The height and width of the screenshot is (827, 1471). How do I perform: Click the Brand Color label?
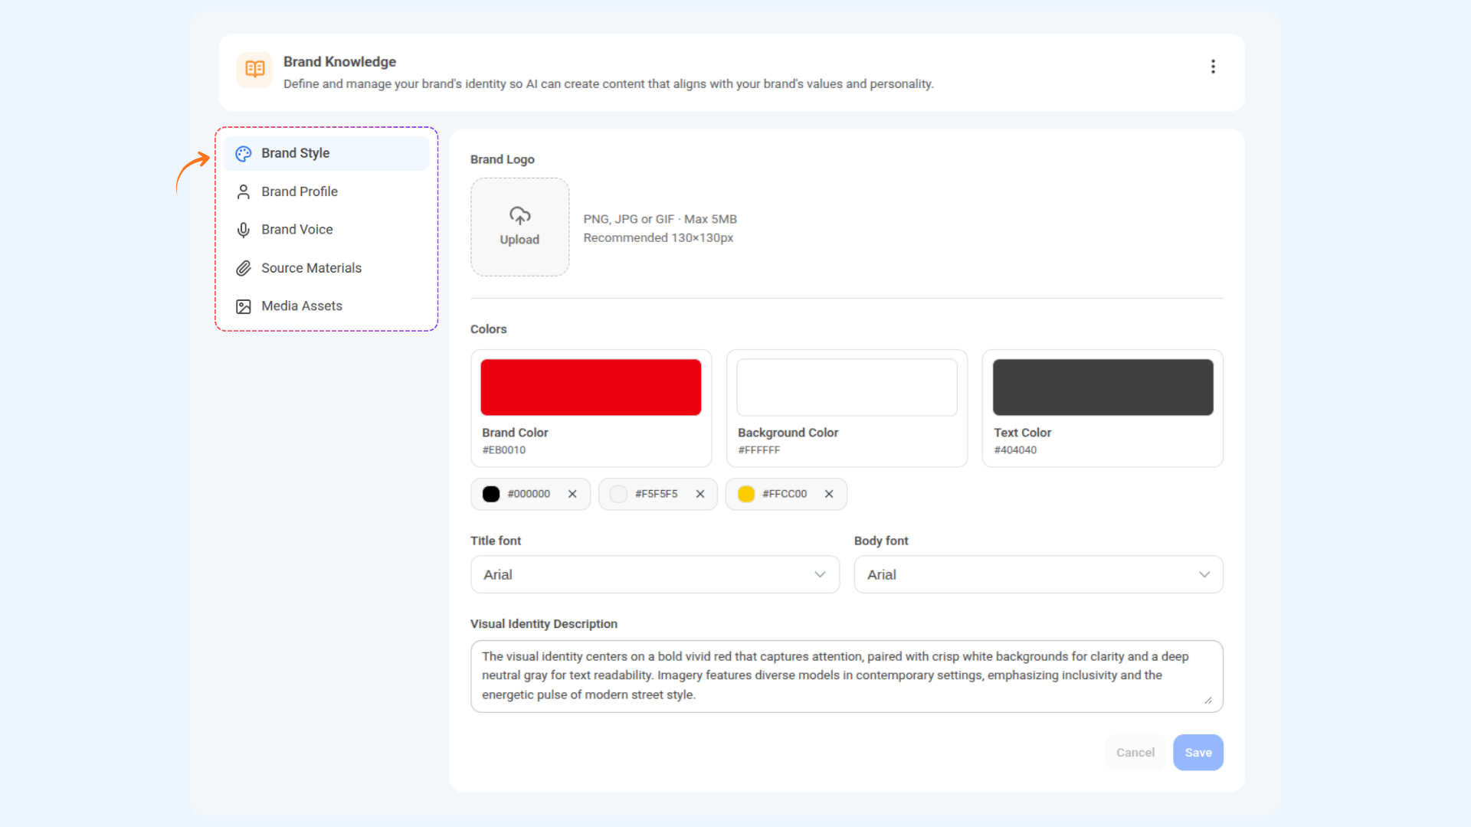click(x=515, y=433)
